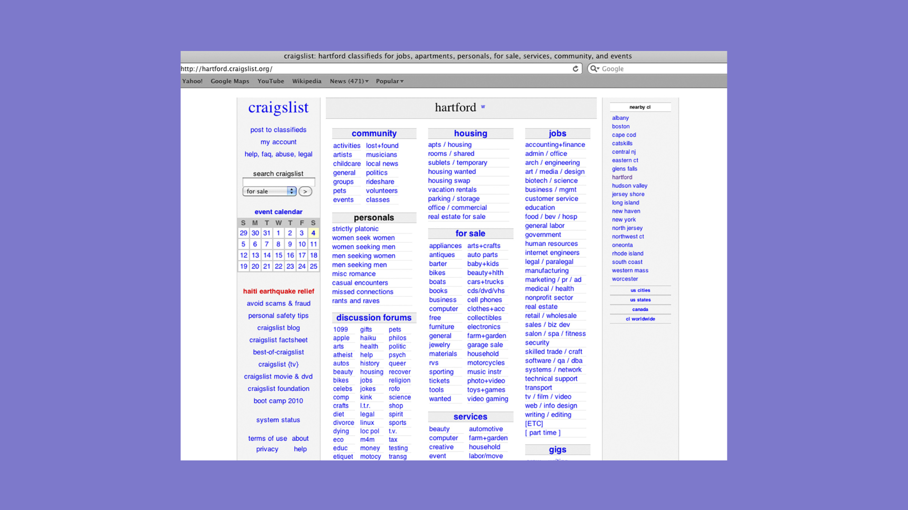The width and height of the screenshot is (908, 510).
Task: Reload the page using the refresh icon
Action: [576, 68]
